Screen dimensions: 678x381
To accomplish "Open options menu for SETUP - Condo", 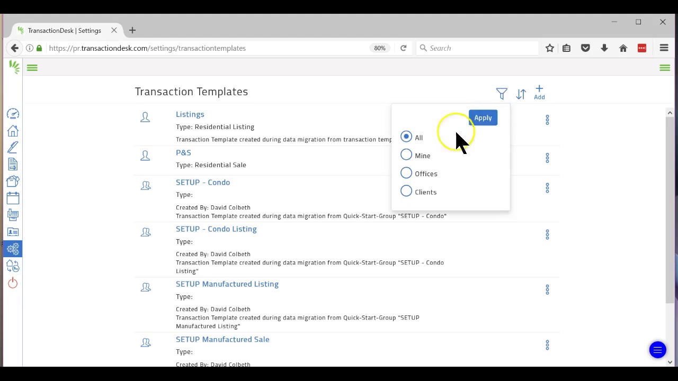I will (x=547, y=188).
